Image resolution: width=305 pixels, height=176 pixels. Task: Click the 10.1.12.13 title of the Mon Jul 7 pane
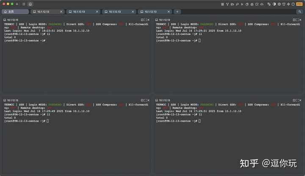point(13,20)
